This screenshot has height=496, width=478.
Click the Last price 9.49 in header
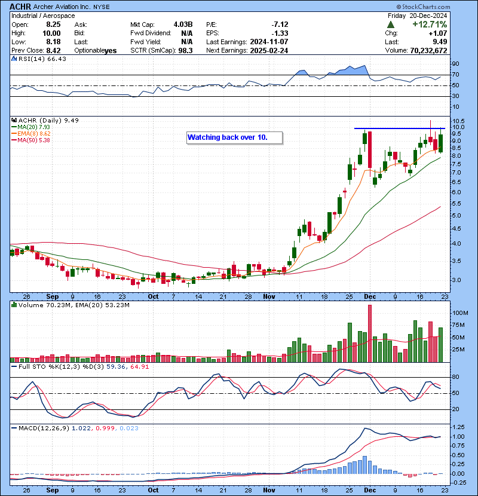[x=440, y=42]
